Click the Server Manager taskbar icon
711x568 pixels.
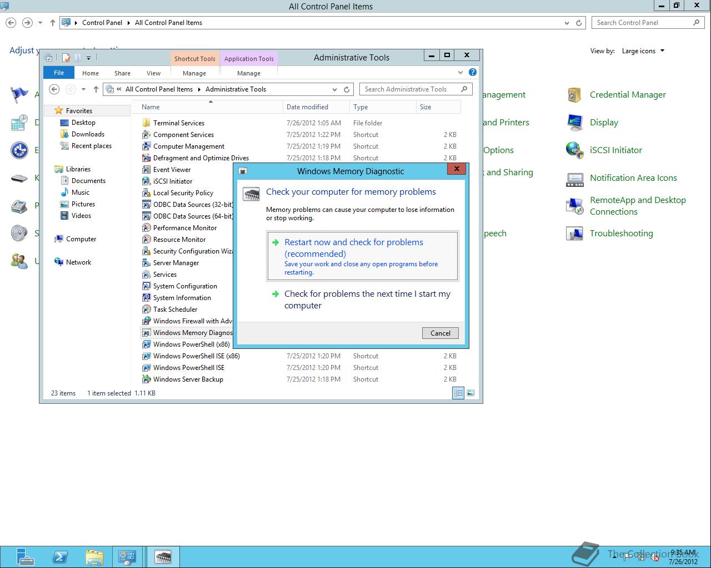(25, 557)
